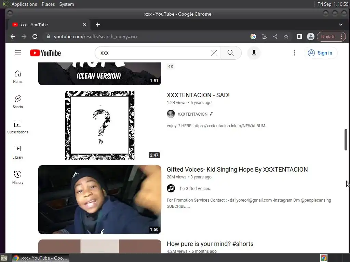Open a new tab

[x=97, y=25]
